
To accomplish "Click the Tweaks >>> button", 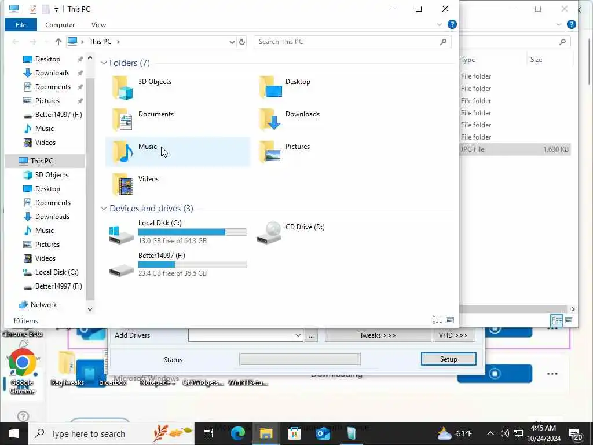I will click(378, 335).
